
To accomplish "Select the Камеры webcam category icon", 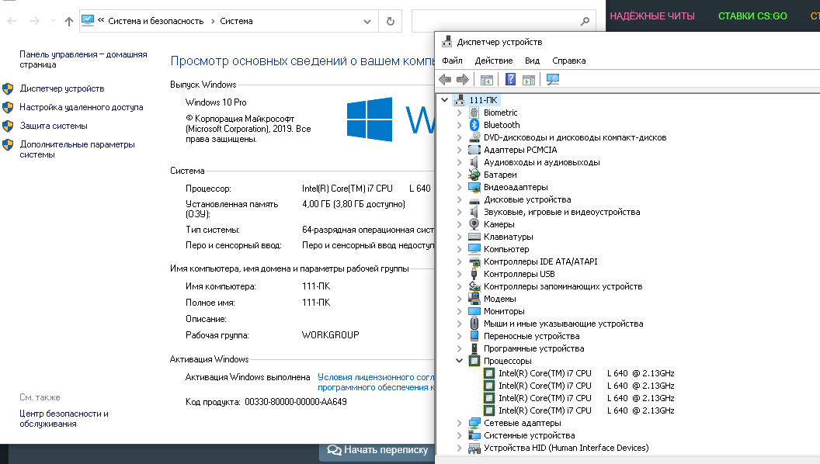I will 474,224.
